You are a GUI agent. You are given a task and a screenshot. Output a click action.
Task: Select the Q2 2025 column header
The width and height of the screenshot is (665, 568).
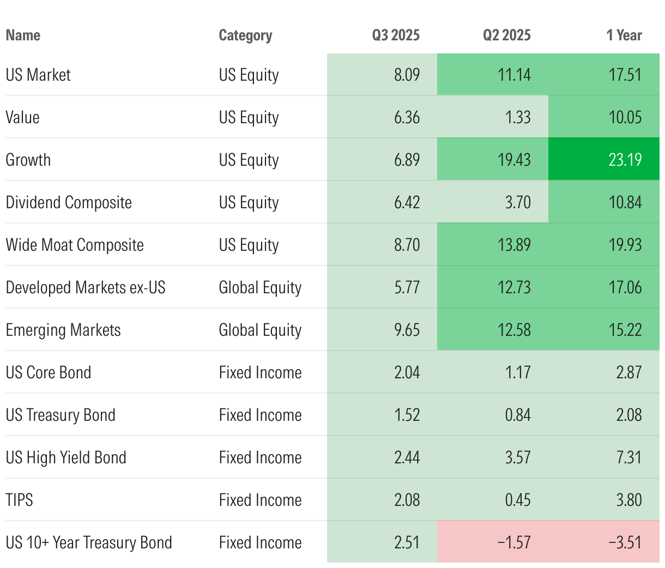(x=506, y=35)
